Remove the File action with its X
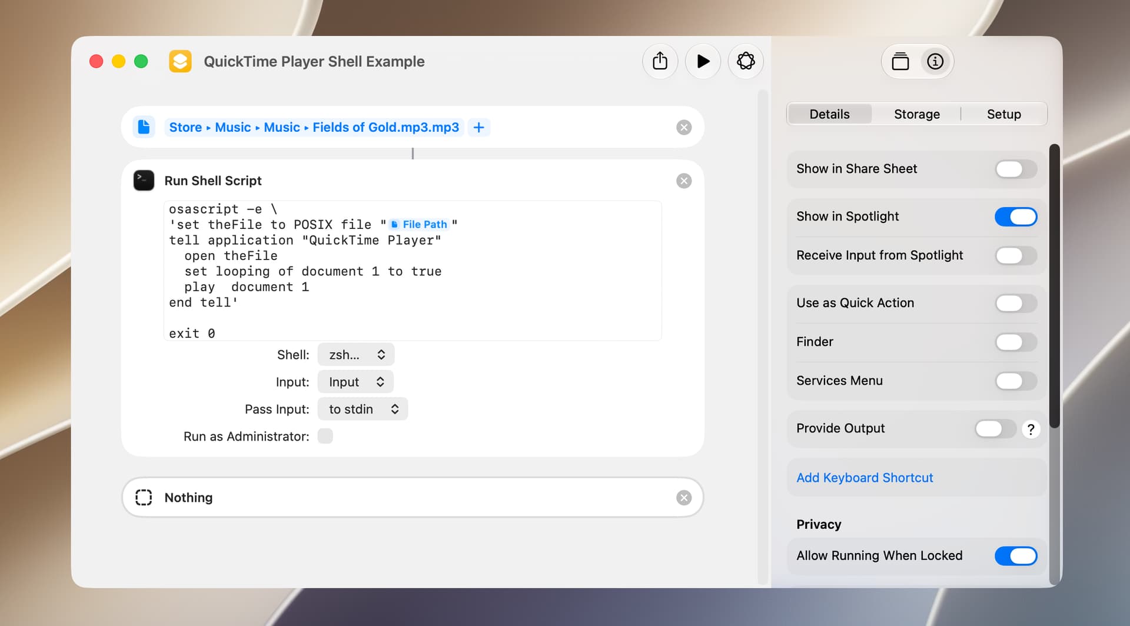 684,128
